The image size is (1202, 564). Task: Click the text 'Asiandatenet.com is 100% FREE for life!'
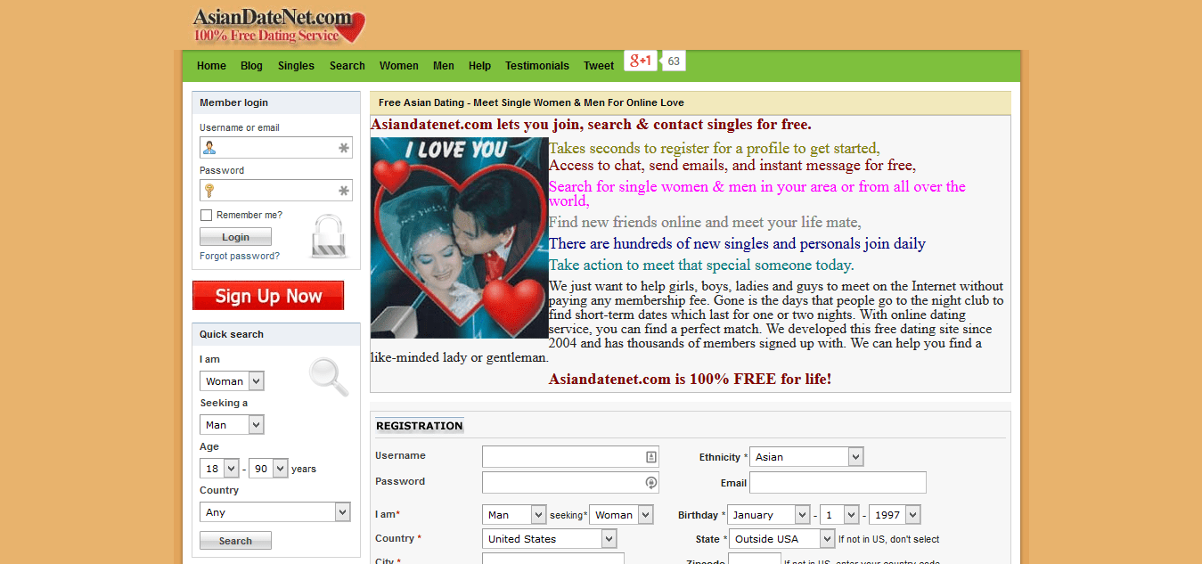coord(691,380)
